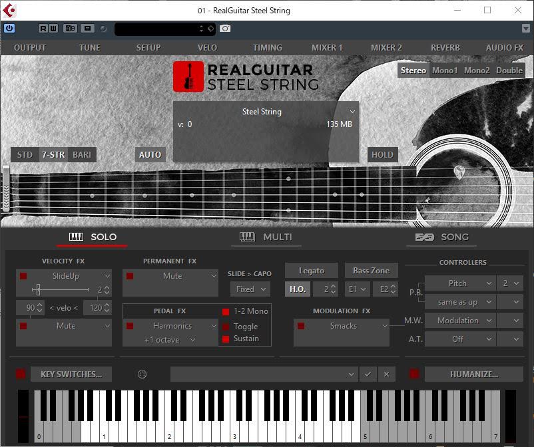
Task: Click the HUMANIZE... button
Action: 474,374
